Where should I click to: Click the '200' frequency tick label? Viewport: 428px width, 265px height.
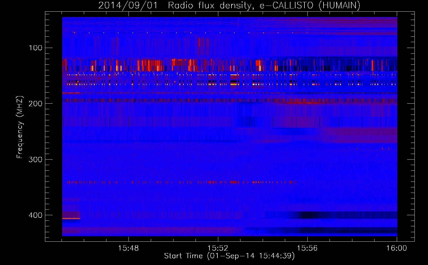pyautogui.click(x=36, y=104)
